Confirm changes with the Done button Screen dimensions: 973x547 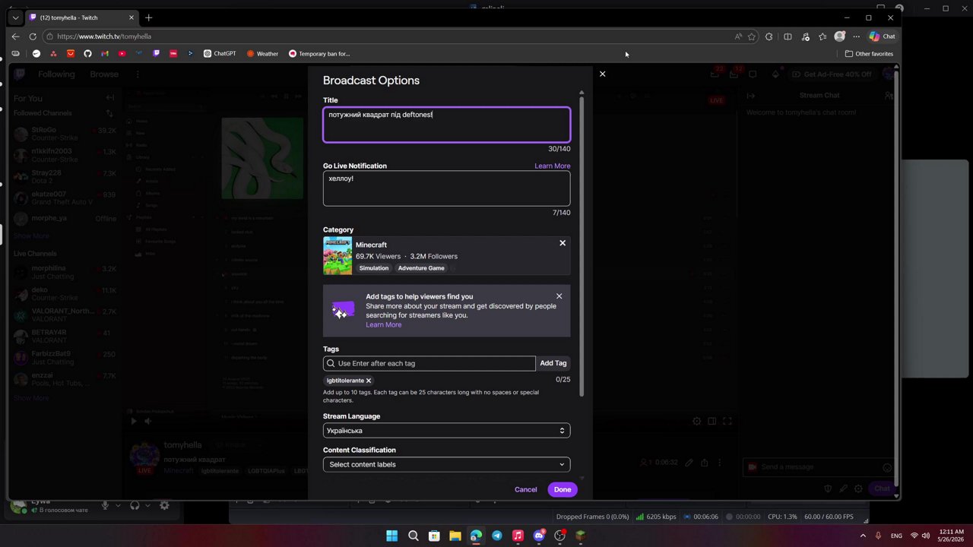click(x=563, y=489)
